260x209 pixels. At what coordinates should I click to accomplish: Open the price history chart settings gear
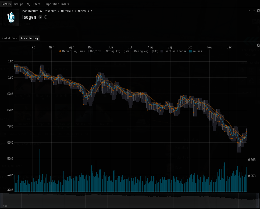258,45
